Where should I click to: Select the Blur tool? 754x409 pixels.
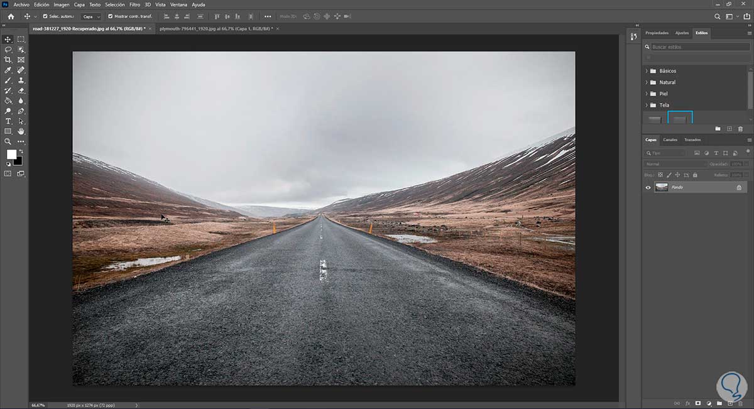click(21, 101)
